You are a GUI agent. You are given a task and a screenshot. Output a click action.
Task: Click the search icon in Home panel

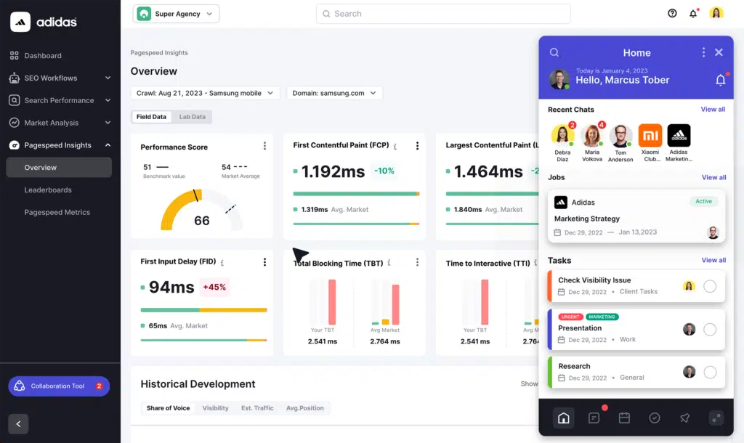pyautogui.click(x=554, y=52)
